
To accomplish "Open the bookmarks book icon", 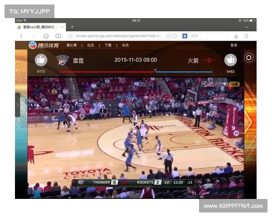I will [x=58, y=36].
